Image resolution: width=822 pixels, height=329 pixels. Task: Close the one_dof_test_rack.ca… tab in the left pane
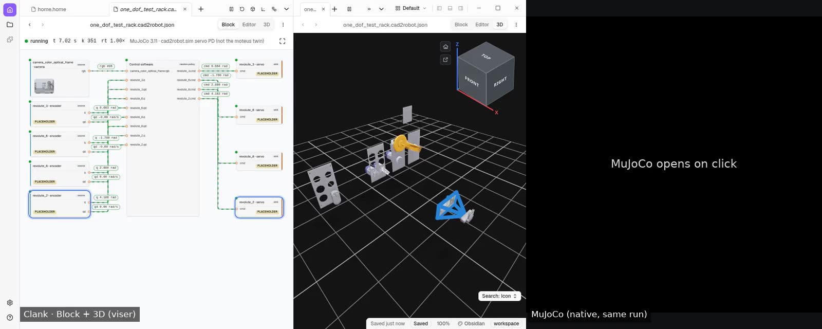(x=185, y=9)
